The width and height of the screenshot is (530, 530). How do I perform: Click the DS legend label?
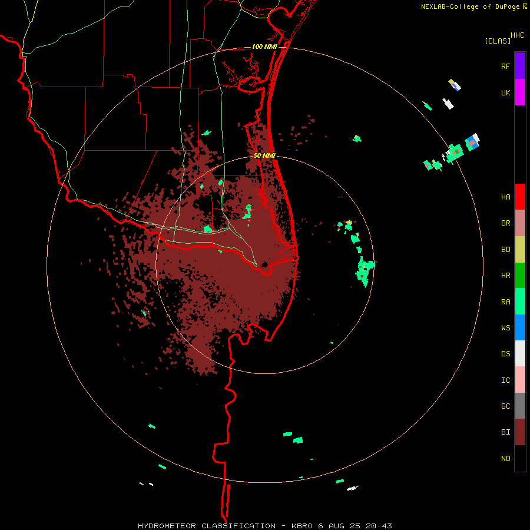click(505, 354)
